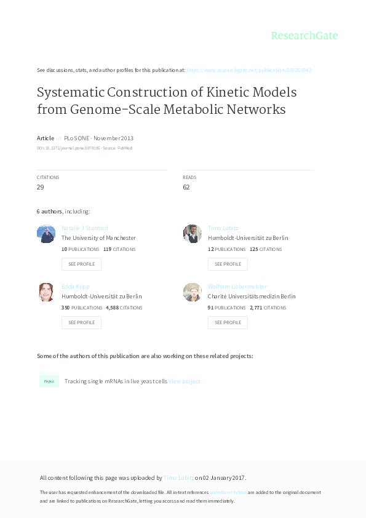
Task: Click SEE PROFILE for Edda Klipp
Action: tap(81, 322)
